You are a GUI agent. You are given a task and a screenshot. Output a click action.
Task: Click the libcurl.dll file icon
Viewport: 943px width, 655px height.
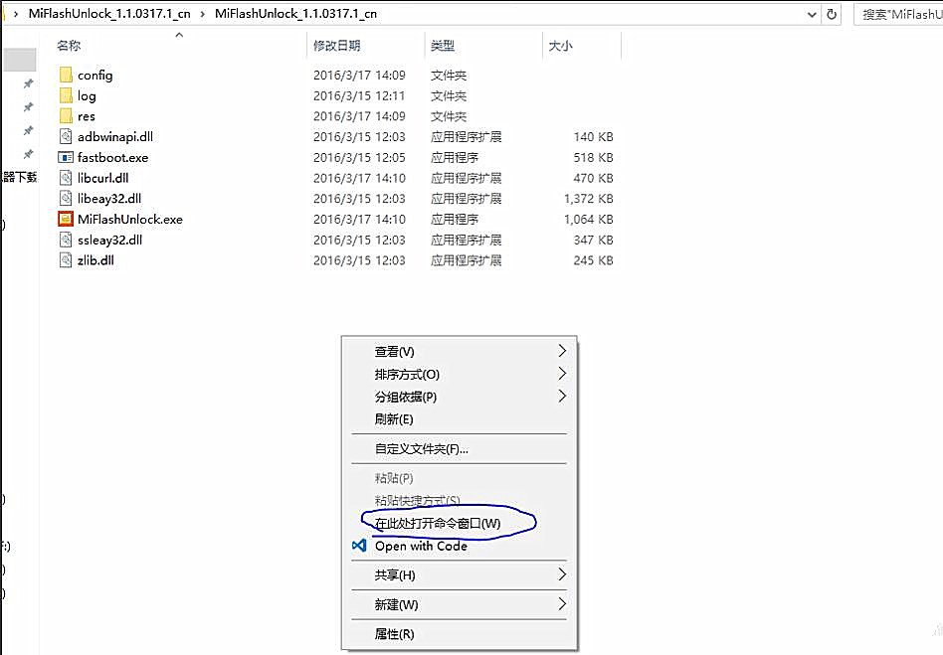[67, 178]
